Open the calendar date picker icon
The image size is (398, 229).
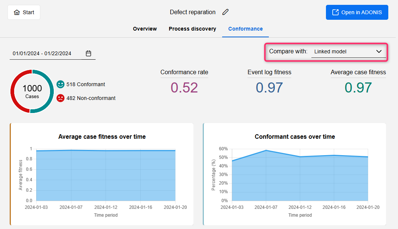point(88,53)
